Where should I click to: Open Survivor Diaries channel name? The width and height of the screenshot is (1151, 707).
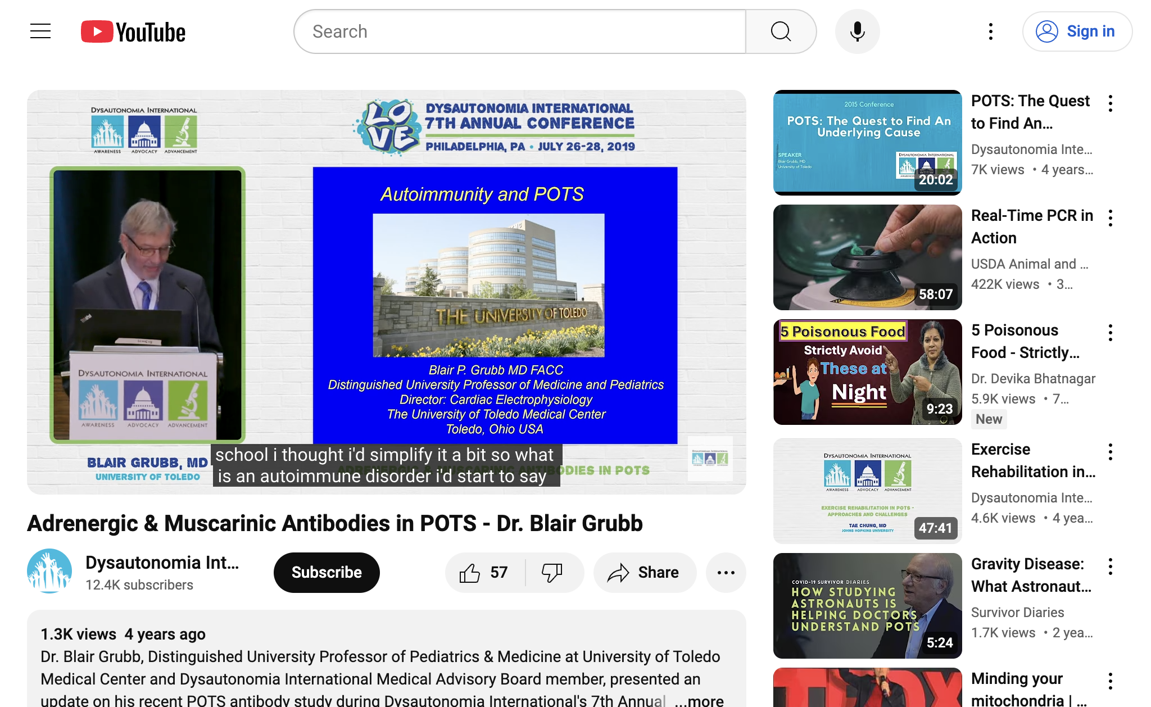(x=1018, y=613)
